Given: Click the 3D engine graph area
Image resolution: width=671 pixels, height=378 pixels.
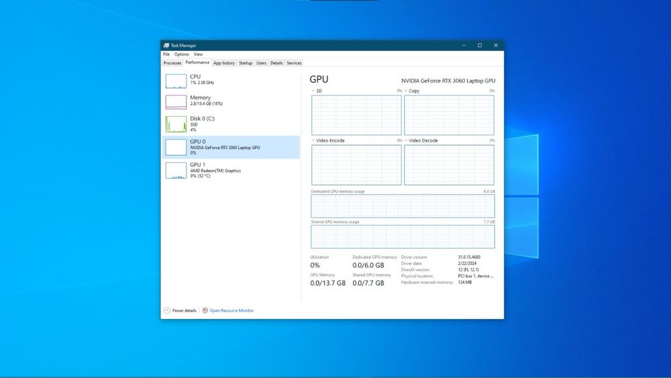Looking at the screenshot, I should point(356,115).
